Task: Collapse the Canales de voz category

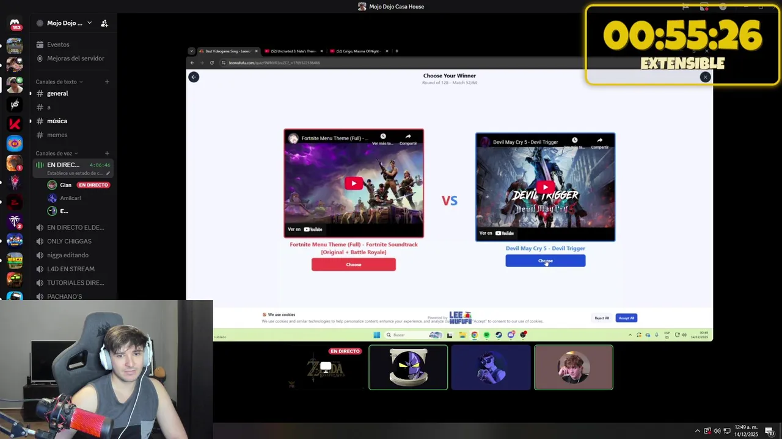Action: coord(57,153)
